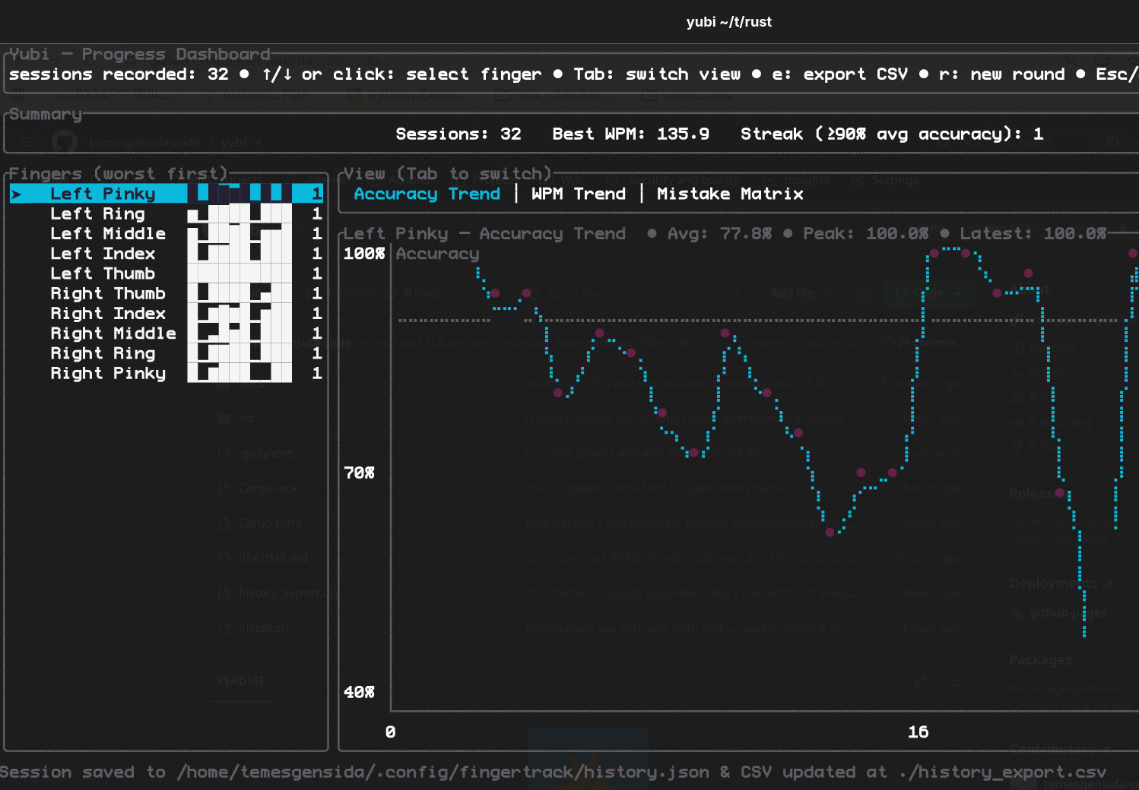Viewport: 1139px width, 790px height.
Task: Click the 40% label on the accuracy axis
Action: [359, 692]
